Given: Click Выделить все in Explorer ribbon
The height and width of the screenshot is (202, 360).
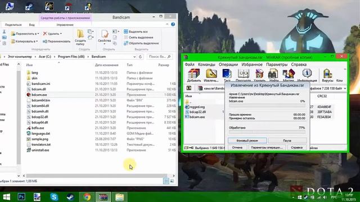Looking at the screenshot, I should [136, 31].
